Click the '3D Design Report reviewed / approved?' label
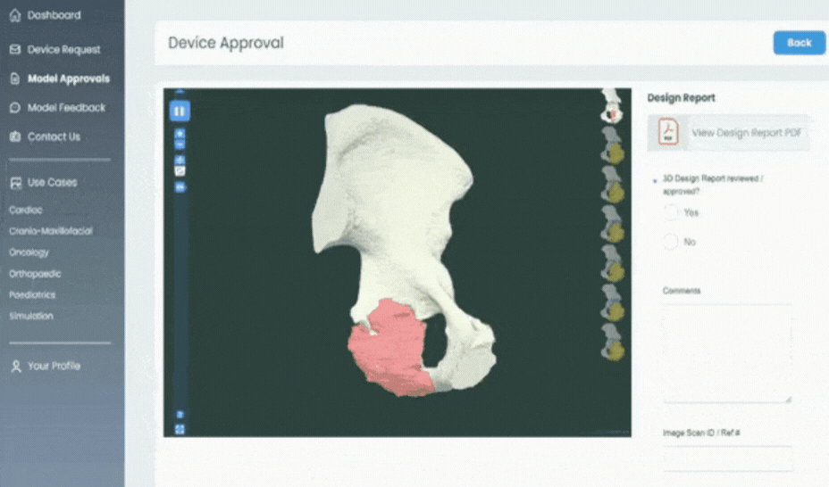Image resolution: width=829 pixels, height=487 pixels. click(x=713, y=185)
